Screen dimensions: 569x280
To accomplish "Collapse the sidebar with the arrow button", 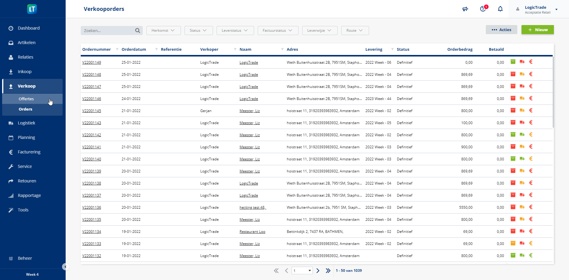I will point(65,267).
